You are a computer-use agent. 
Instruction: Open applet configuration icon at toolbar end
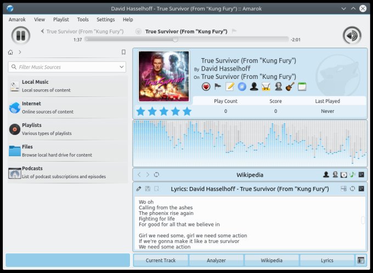(x=360, y=260)
